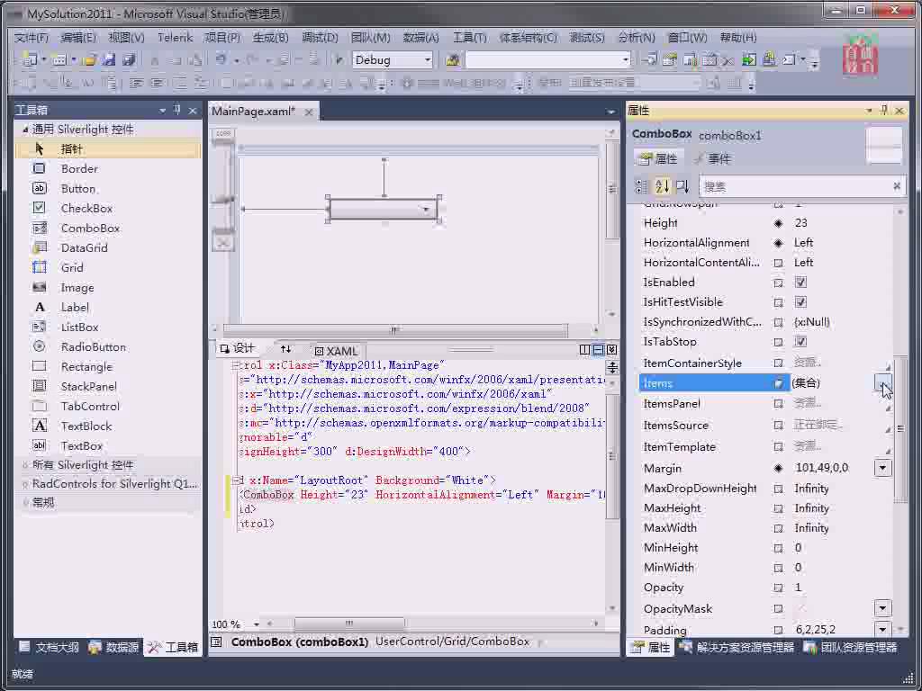The width and height of the screenshot is (922, 691).
Task: Click the Height property marker diamond
Action: click(x=779, y=223)
